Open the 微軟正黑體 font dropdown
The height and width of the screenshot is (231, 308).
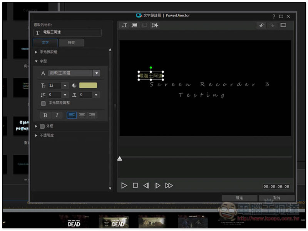tap(97, 73)
